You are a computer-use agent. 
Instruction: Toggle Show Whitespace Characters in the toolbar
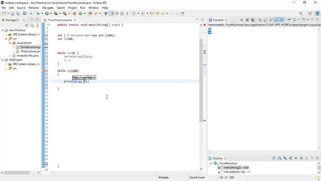[x=127, y=14]
